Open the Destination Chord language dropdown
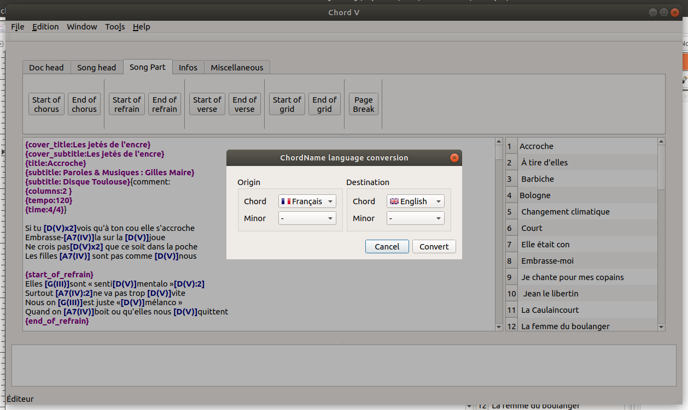This screenshot has width=688, height=410. pos(415,201)
